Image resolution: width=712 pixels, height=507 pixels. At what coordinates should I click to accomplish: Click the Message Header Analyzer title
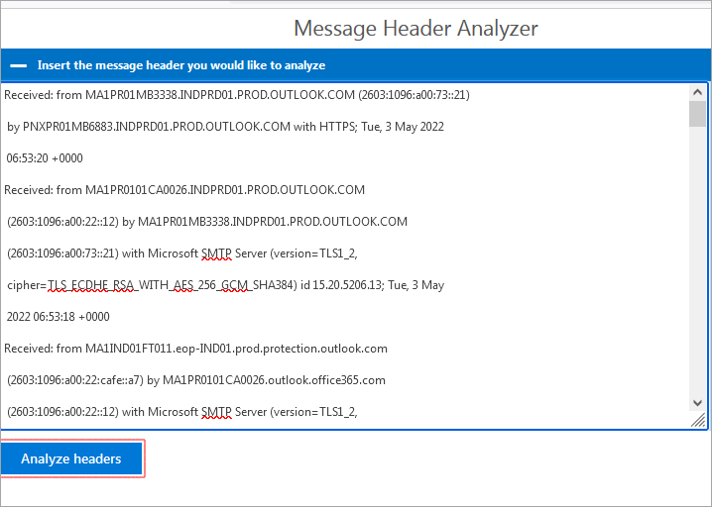[415, 28]
